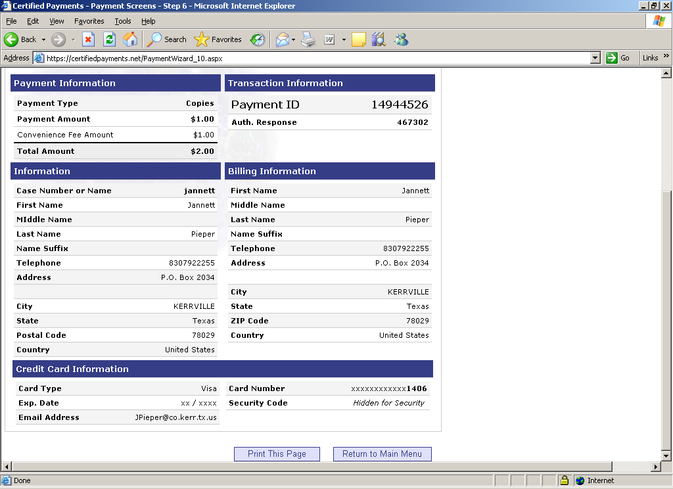Viewport: 673px width, 489px height.
Task: Click the Messenger people icon
Action: pos(401,39)
